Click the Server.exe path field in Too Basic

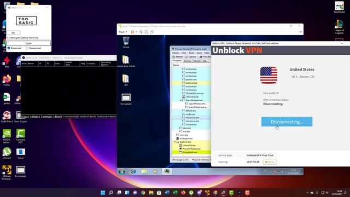point(28,38)
